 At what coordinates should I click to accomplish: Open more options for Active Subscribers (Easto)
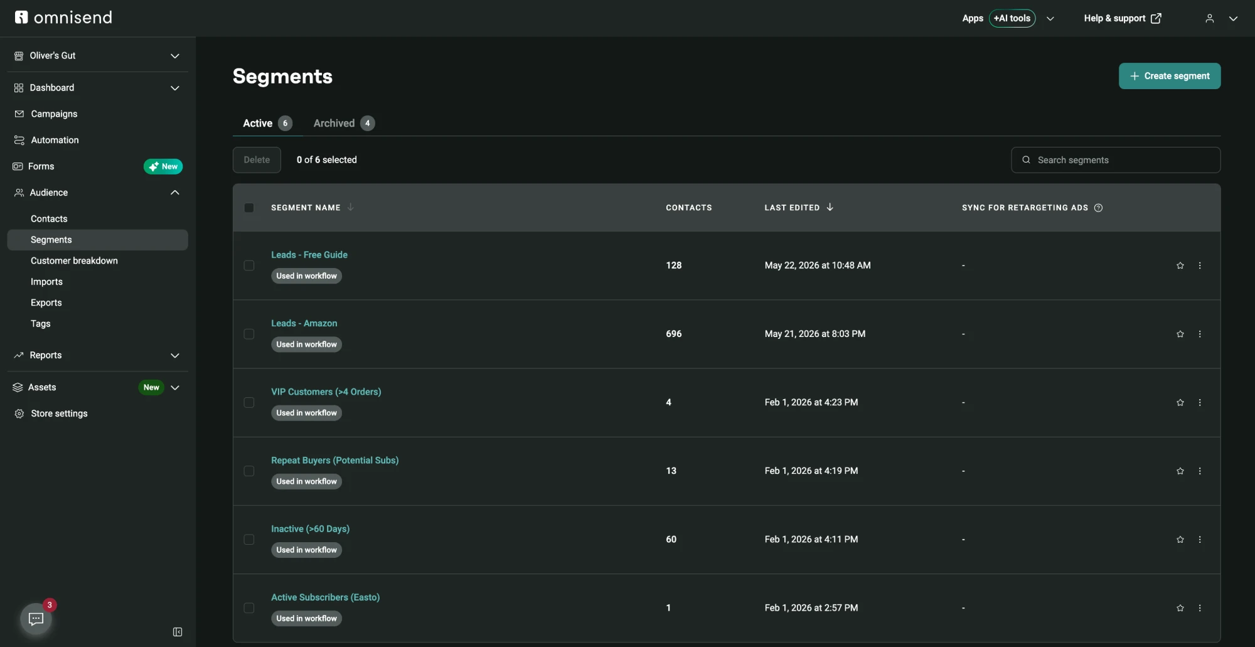[1200, 607]
